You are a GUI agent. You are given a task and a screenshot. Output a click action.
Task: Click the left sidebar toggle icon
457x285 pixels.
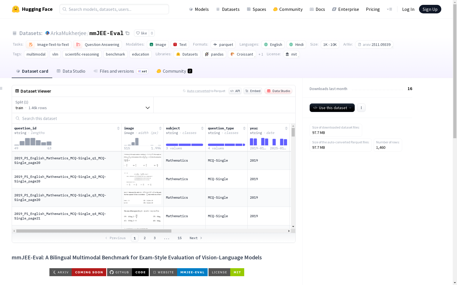point(1,88)
